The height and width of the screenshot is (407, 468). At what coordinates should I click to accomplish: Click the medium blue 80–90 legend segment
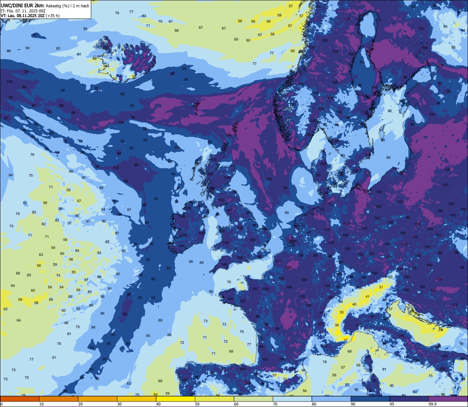331,399
